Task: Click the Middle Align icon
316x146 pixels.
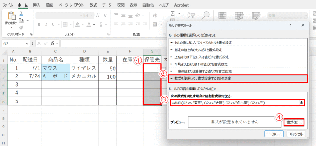Action: pos(123,16)
